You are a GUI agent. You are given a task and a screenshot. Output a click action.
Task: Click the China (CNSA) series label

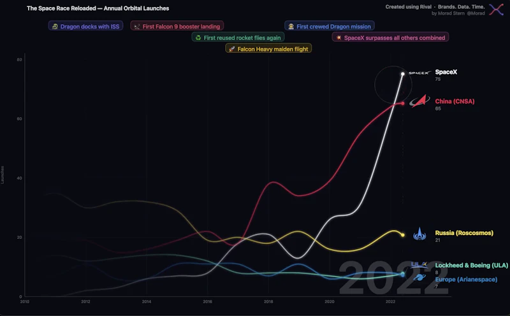click(455, 101)
